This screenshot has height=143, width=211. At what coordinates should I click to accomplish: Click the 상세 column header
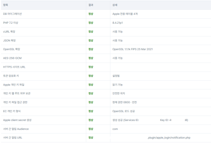tap(115, 5)
